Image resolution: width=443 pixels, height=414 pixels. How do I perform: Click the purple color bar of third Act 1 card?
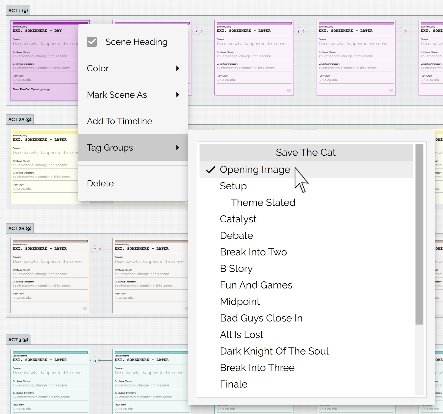pyautogui.click(x=254, y=23)
